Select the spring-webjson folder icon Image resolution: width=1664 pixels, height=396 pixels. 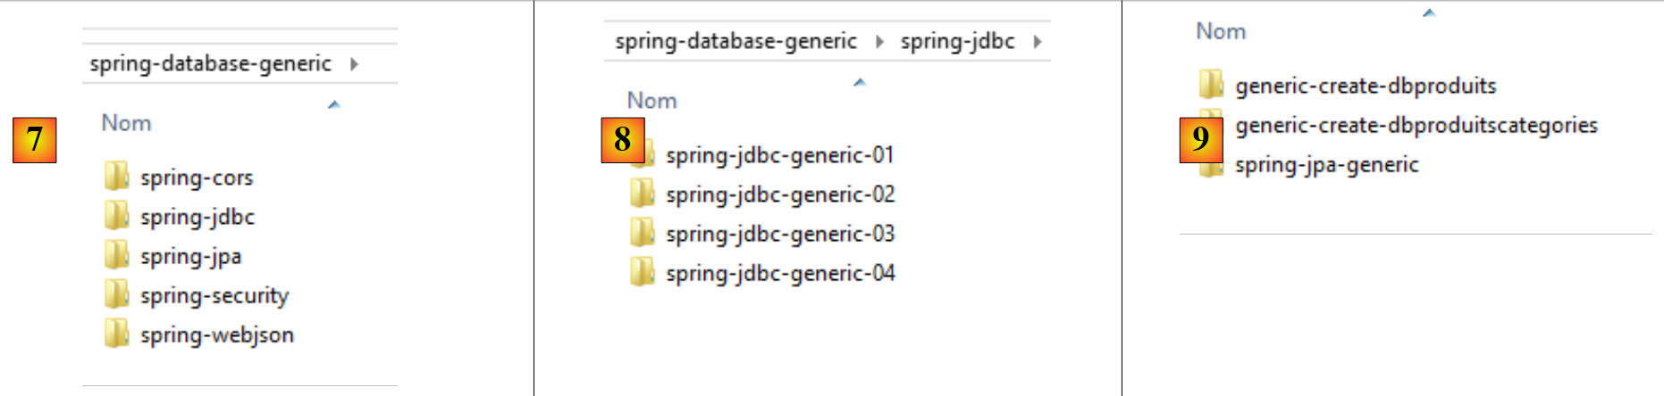116,334
